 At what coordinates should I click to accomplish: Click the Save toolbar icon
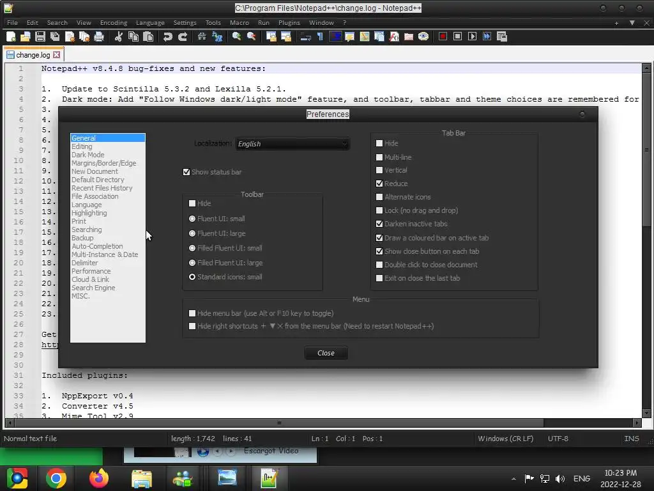coord(40,36)
